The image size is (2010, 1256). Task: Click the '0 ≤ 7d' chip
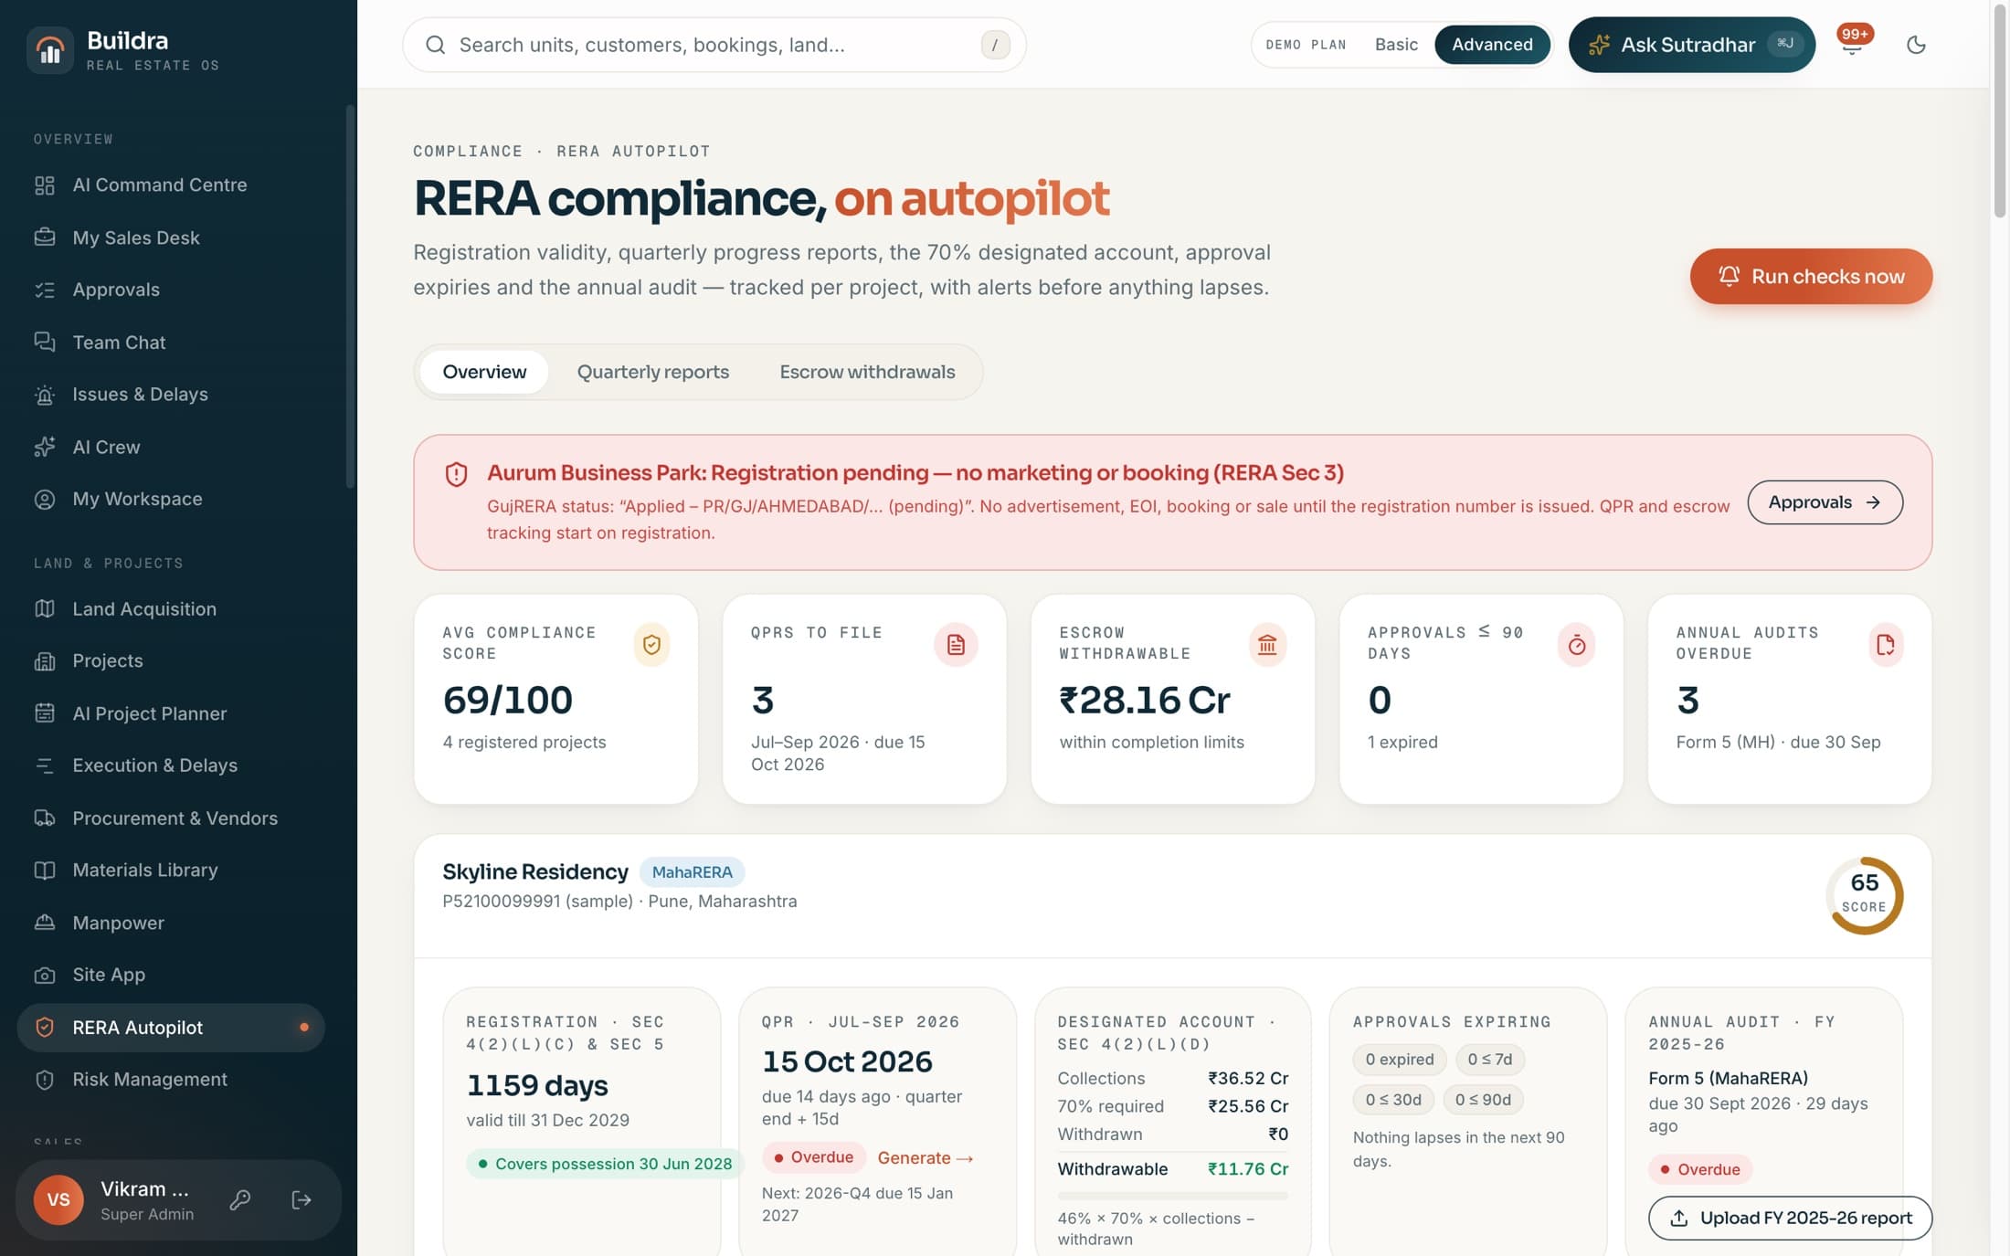point(1489,1060)
